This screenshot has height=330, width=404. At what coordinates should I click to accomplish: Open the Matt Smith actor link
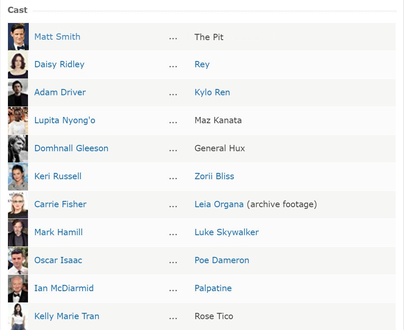pos(57,37)
